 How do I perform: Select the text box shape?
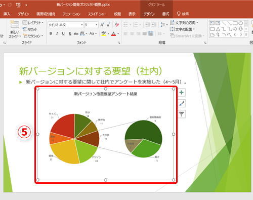[212, 23]
